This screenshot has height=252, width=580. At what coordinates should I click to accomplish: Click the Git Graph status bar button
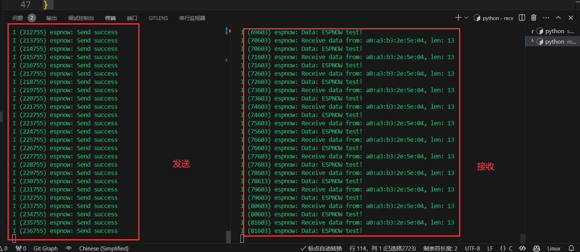(46, 248)
